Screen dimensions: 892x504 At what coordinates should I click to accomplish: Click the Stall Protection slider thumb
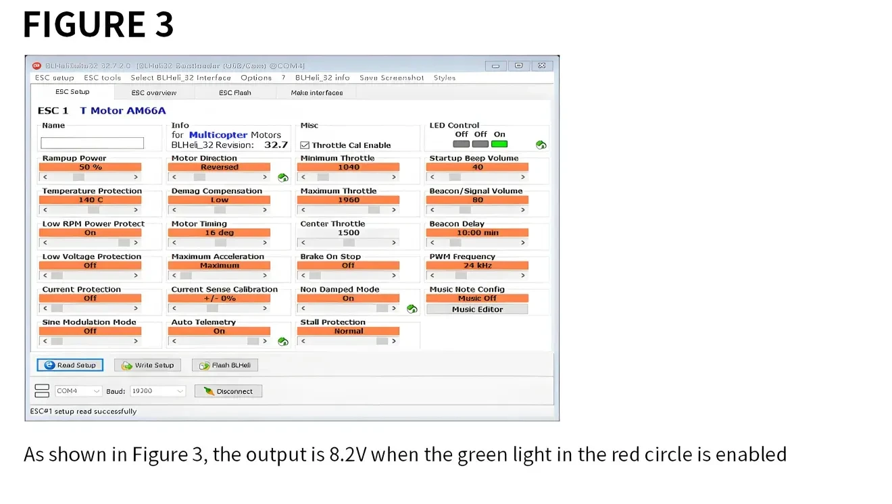point(382,341)
